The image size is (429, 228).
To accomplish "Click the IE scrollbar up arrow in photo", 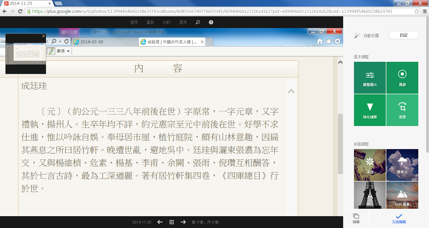I will (340, 62).
